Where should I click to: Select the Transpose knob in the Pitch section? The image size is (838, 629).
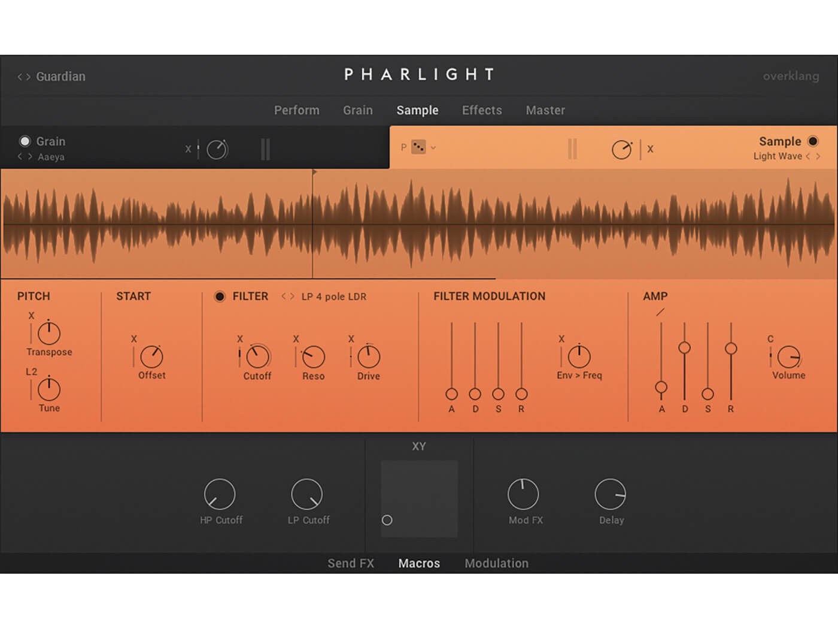48,334
